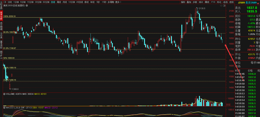Click the MACD(12,26,9) indicator label
Image resolution: width=260 pixels, height=117 pixels.
[13, 108]
